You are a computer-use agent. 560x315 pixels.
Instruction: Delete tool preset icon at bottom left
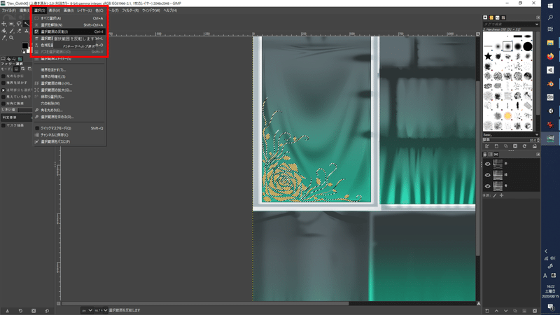tap(34, 311)
